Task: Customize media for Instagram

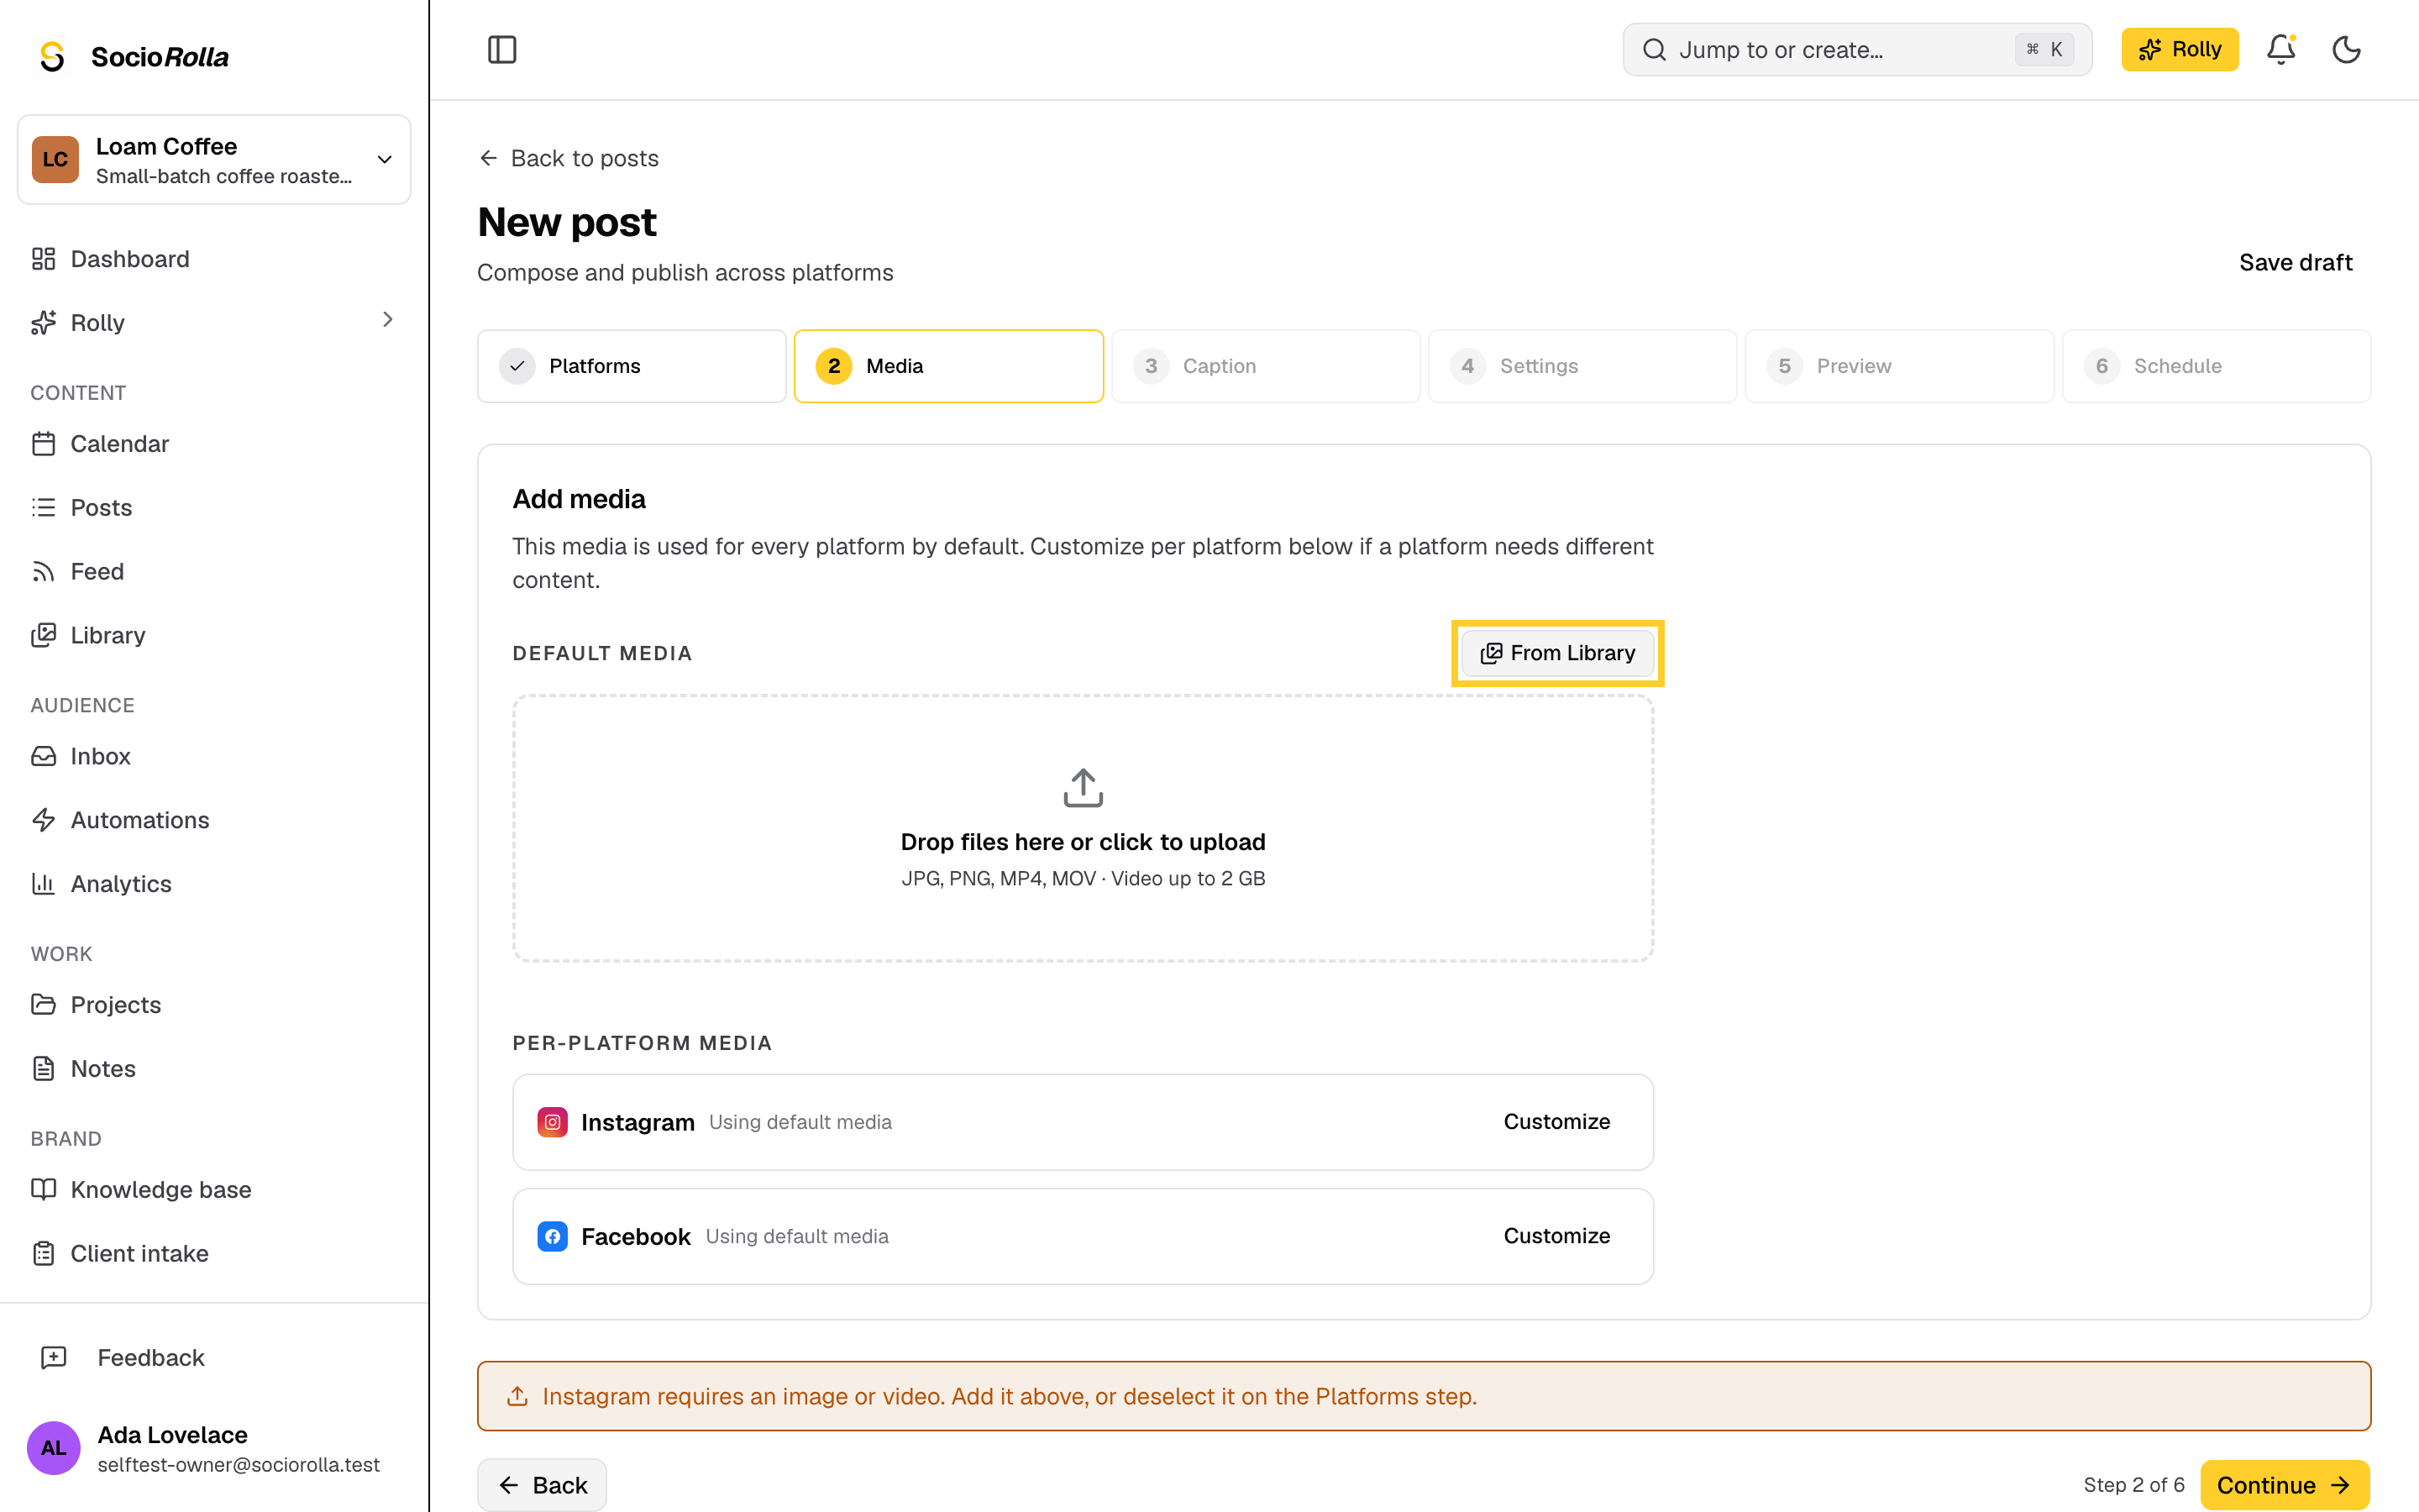Action: tap(1556, 1122)
